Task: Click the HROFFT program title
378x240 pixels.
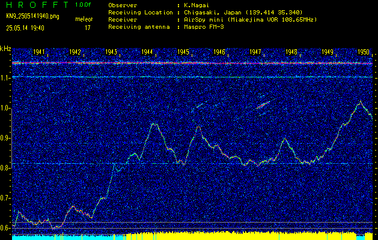Action: tap(37, 5)
